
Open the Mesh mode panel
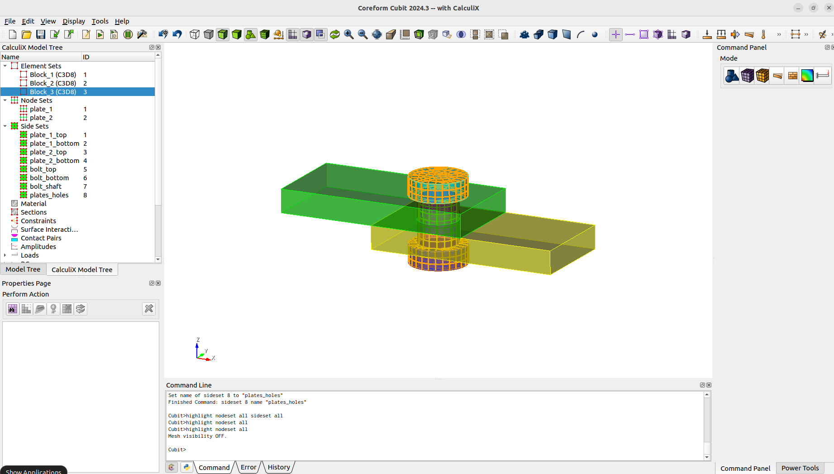point(747,76)
